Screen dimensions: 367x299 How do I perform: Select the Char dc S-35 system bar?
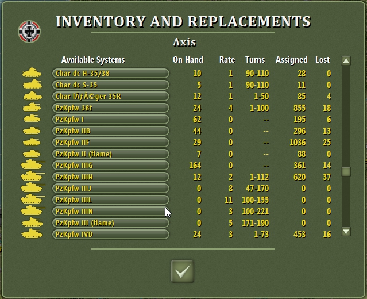[110, 85]
